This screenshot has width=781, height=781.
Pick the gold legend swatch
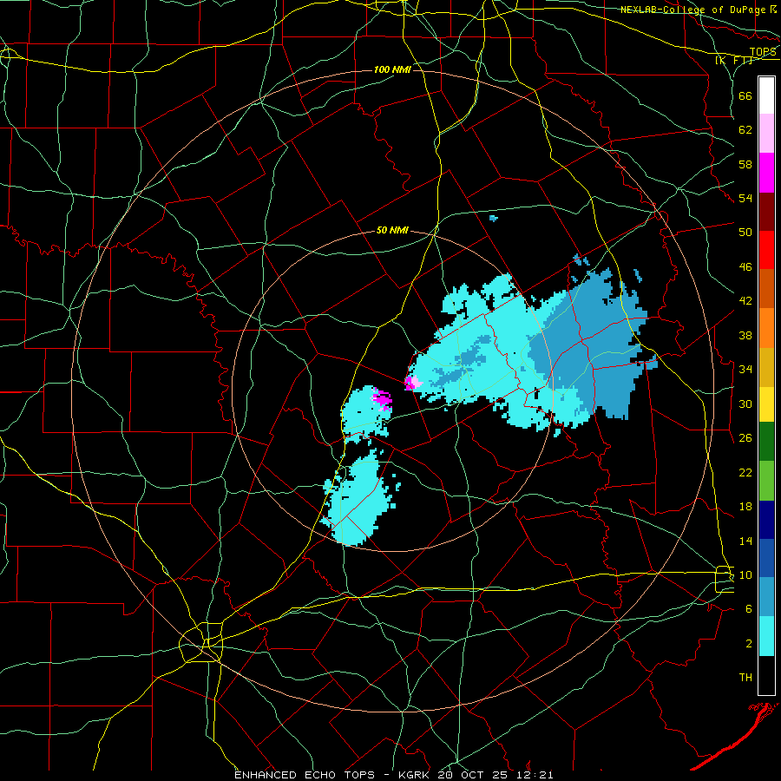click(766, 366)
